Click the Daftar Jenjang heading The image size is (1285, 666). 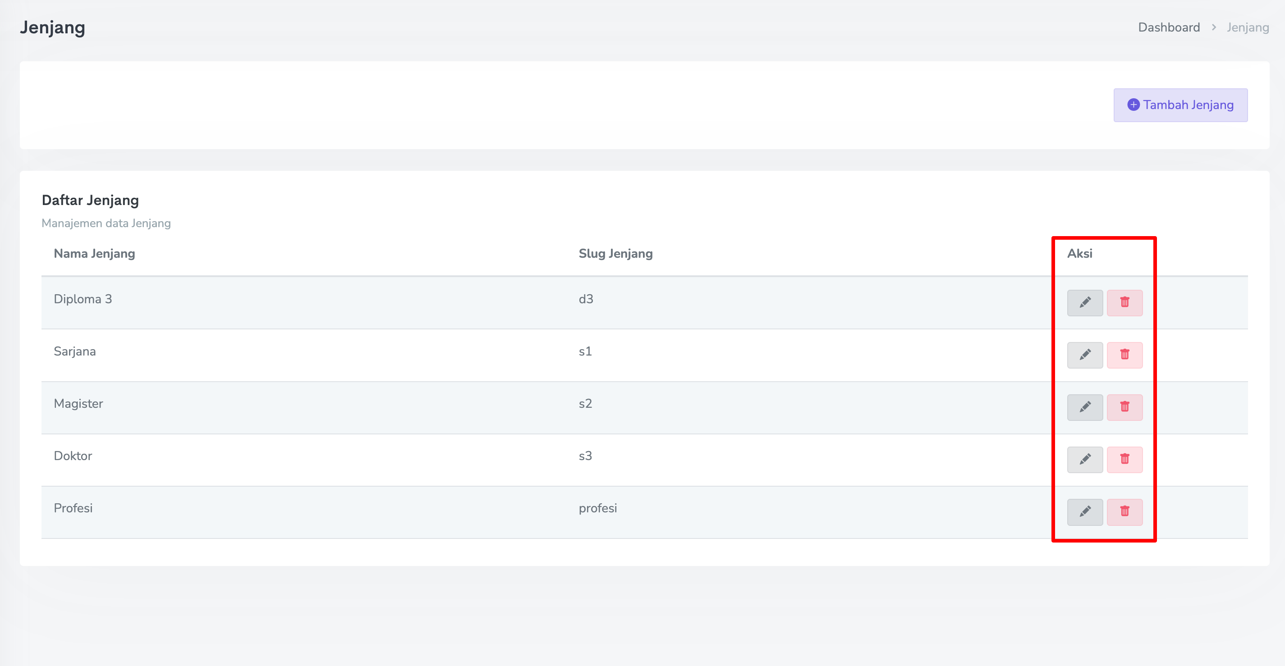point(90,200)
